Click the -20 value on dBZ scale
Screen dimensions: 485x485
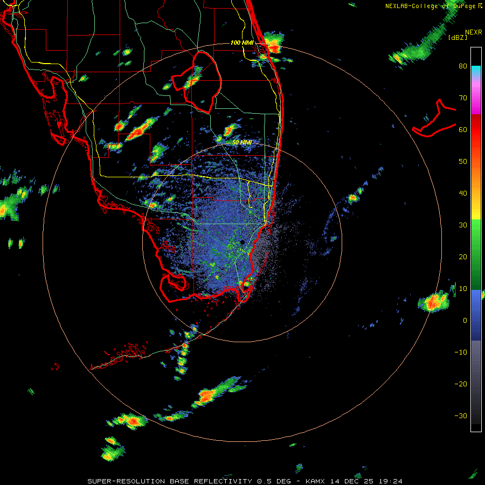pos(461,384)
